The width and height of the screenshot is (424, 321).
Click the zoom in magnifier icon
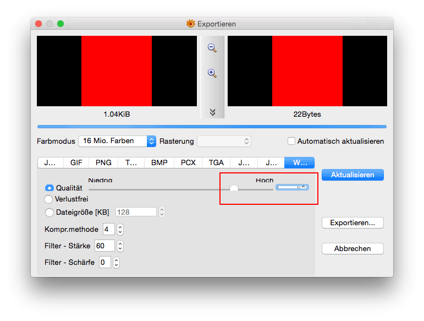point(212,73)
